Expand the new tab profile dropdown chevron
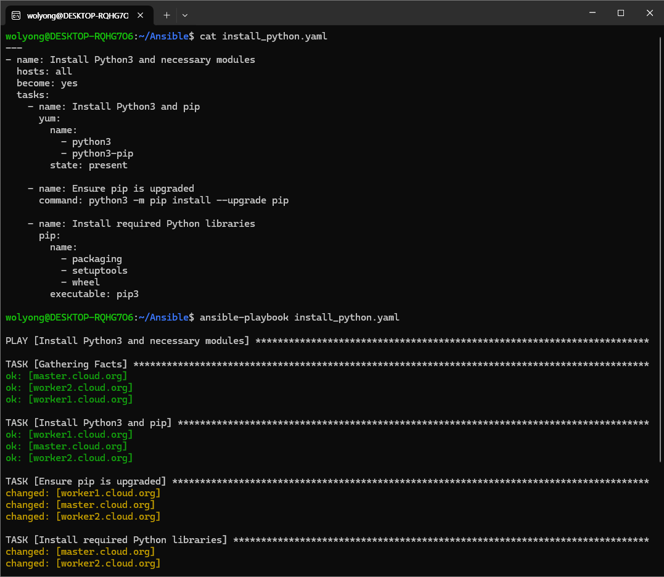664x577 pixels. point(185,15)
